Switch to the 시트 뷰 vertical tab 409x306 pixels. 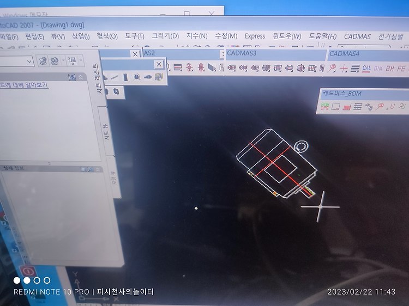coord(106,132)
